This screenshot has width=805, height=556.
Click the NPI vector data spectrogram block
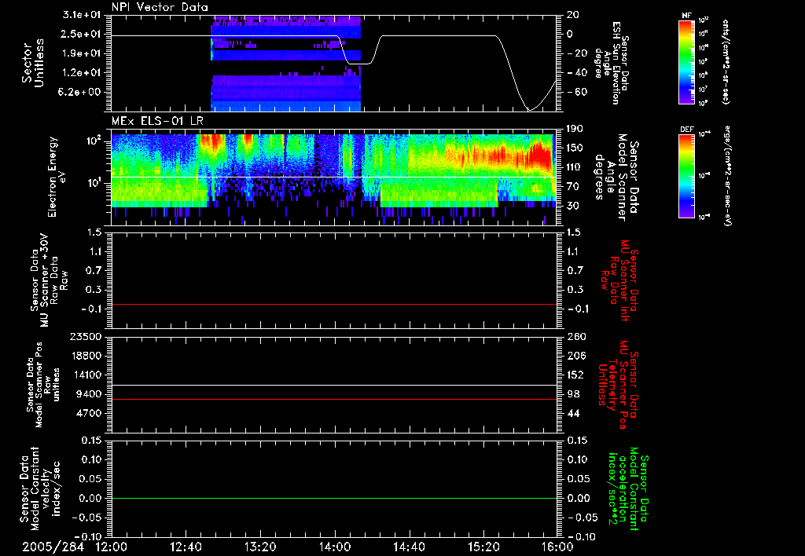pos(285,63)
